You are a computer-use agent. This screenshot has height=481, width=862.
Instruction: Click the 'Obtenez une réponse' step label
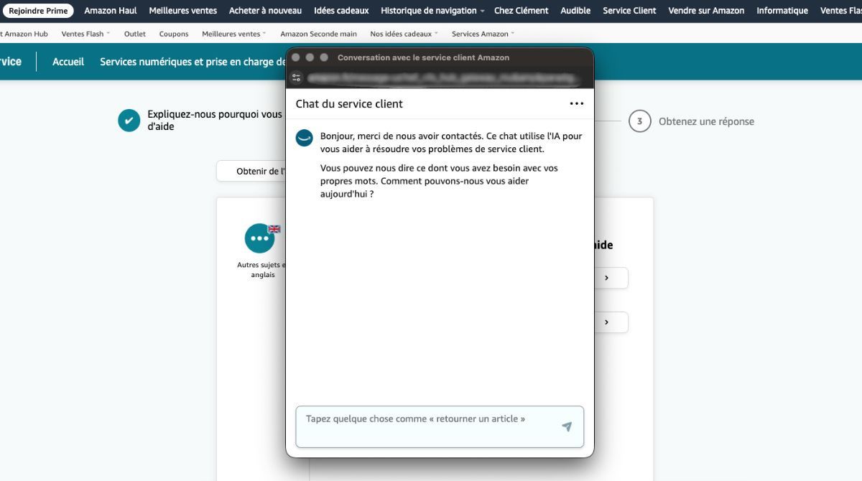(706, 121)
